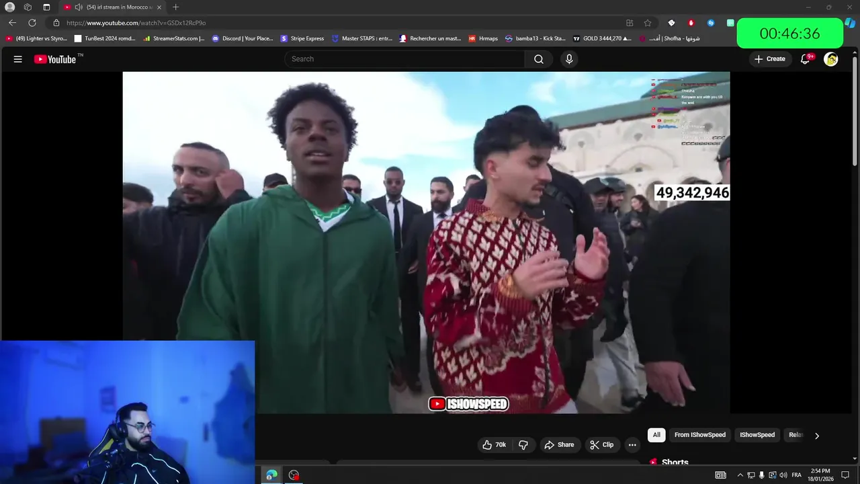
Task: Click the black shield extension icon
Action: (x=671, y=23)
